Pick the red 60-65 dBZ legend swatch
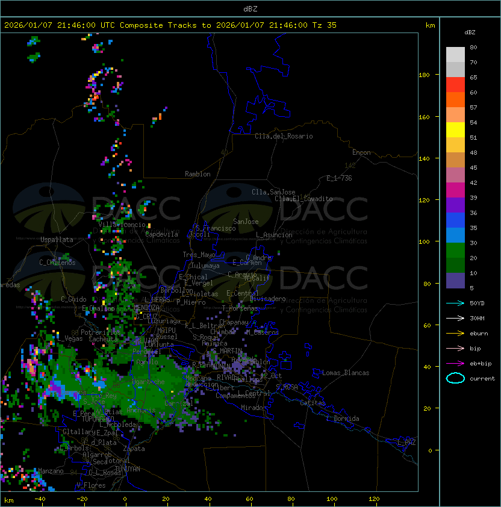 (455, 85)
